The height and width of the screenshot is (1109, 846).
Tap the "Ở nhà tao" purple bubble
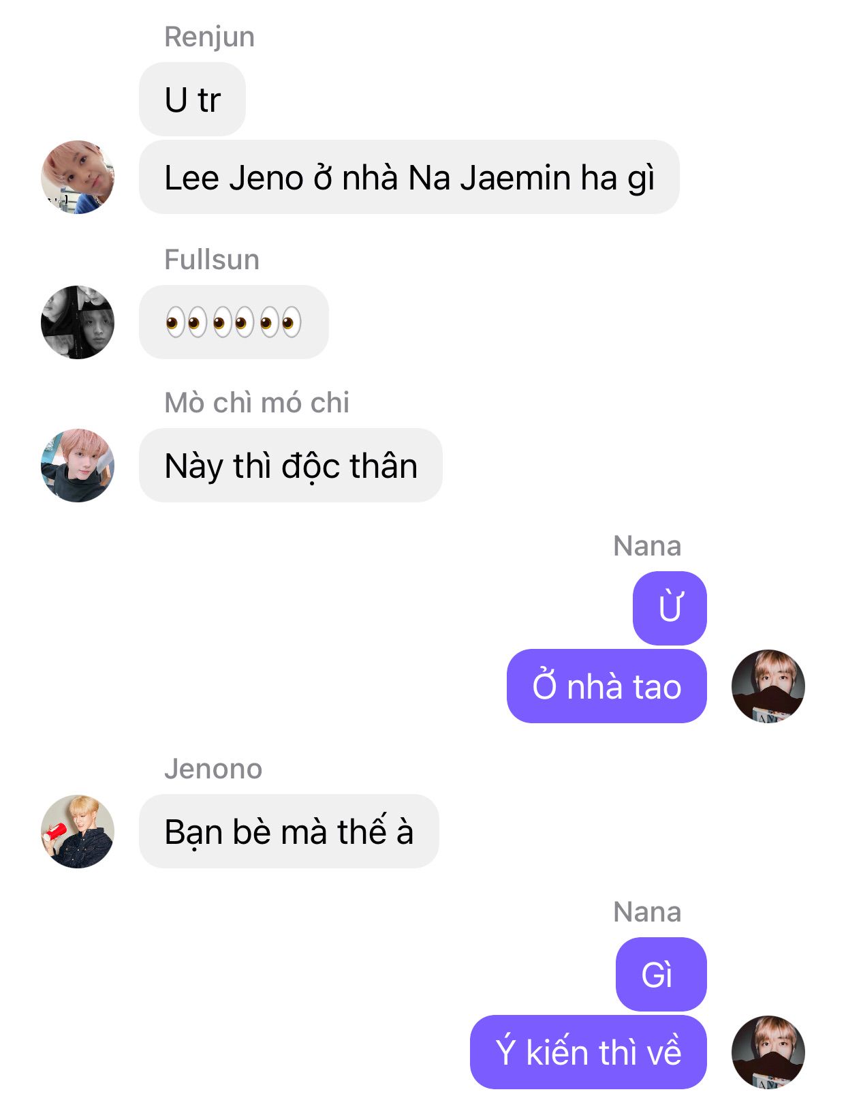coord(607,686)
